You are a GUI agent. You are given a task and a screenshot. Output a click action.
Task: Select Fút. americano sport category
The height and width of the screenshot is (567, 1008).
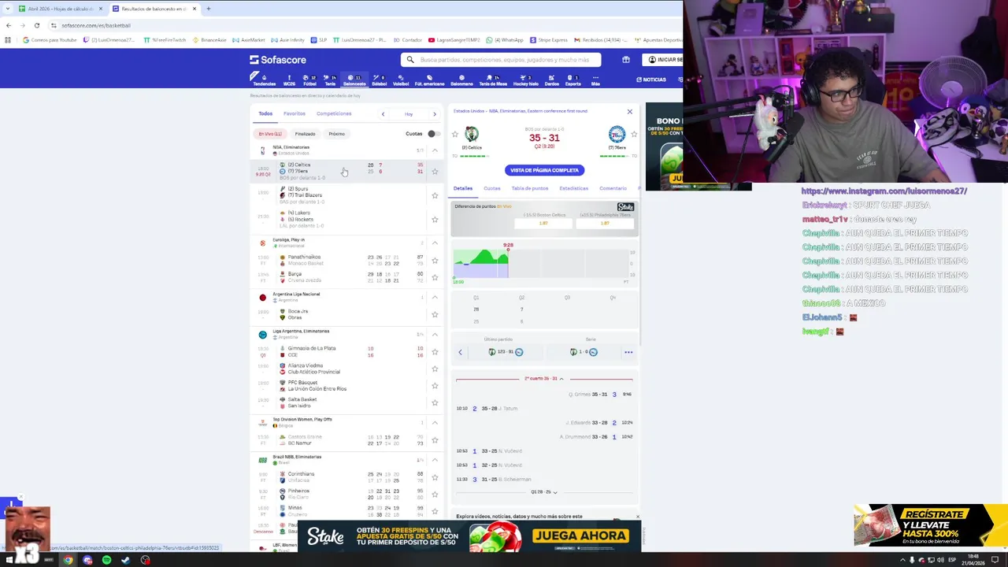coord(430,80)
